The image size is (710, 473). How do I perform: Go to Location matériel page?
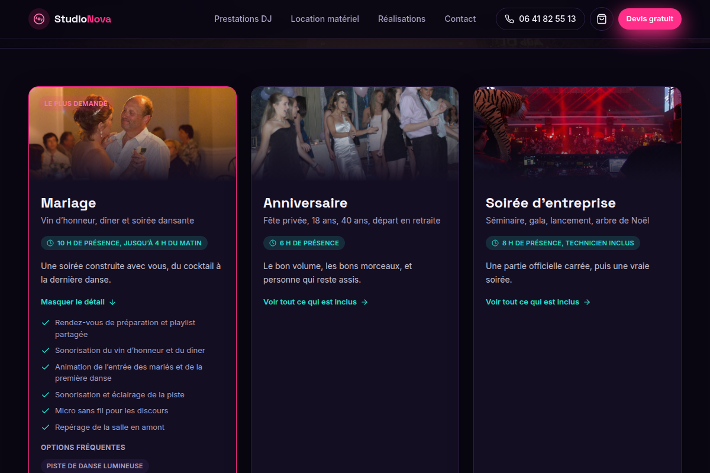pos(325,19)
